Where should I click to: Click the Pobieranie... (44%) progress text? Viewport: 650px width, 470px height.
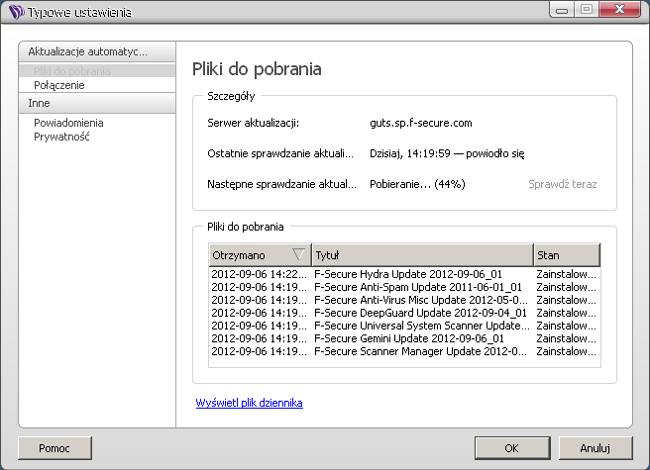(417, 184)
